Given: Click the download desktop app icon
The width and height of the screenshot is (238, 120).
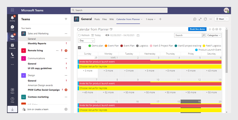Looking at the screenshot, I should (x=12, y=109).
